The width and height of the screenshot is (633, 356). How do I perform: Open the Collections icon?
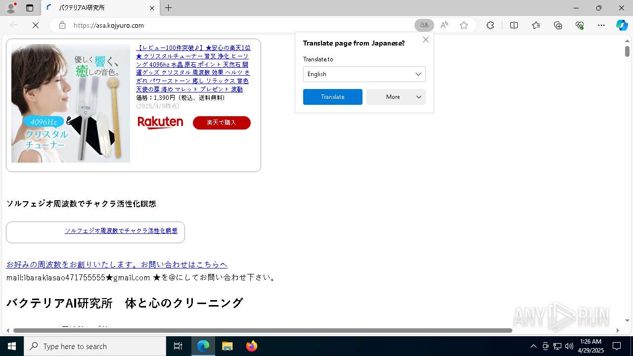(558, 25)
